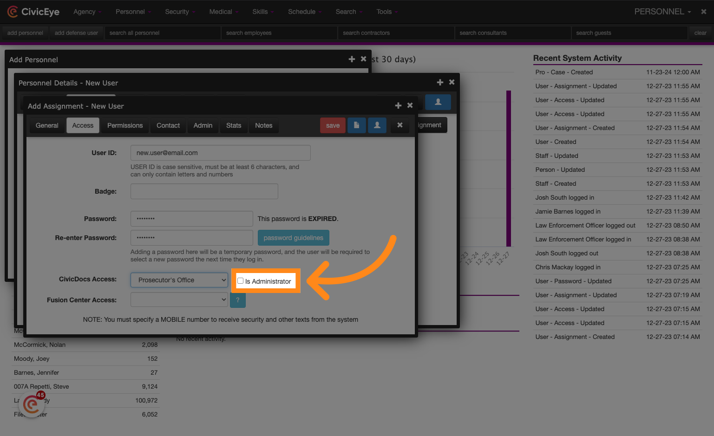Screen dimensions: 714x436
Task: Click 'McCormick, Nolan' row
Action: pos(85,345)
